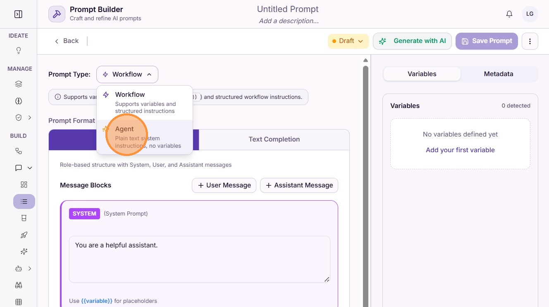Add an Assistant Message block

coord(299,185)
